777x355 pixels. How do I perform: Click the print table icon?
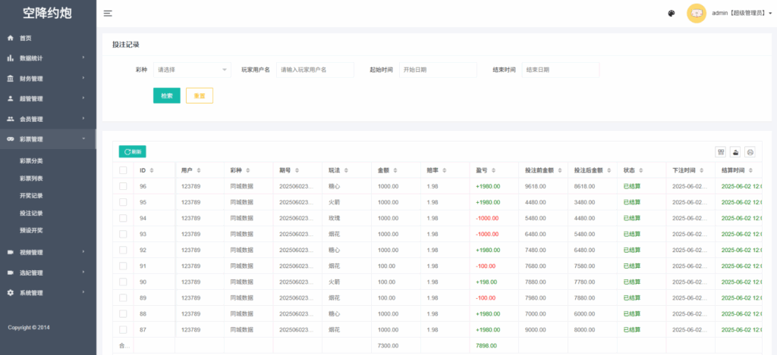[x=750, y=151]
